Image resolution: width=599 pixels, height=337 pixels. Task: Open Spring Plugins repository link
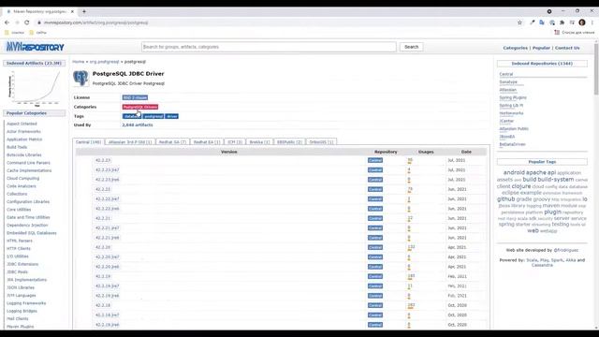(513, 97)
